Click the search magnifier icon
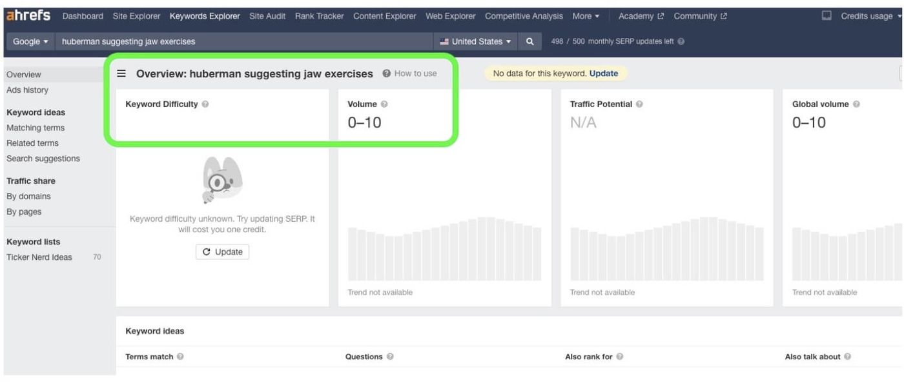This screenshot has width=904, height=383. [529, 41]
